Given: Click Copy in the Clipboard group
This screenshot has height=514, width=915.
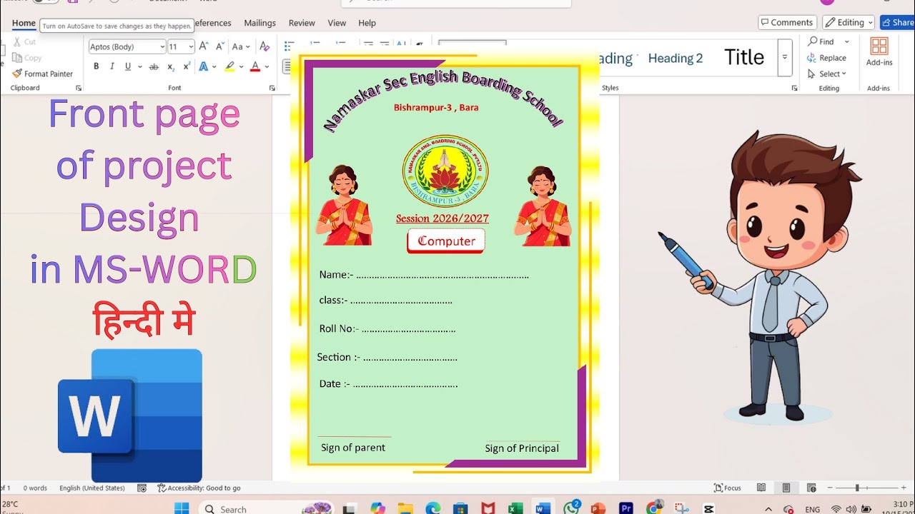Looking at the screenshot, I should [27, 58].
